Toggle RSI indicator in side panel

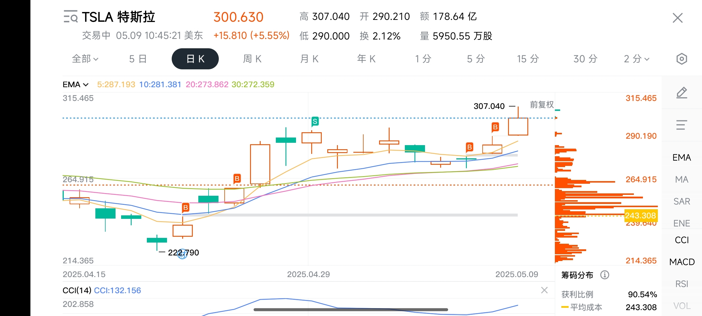coord(682,284)
